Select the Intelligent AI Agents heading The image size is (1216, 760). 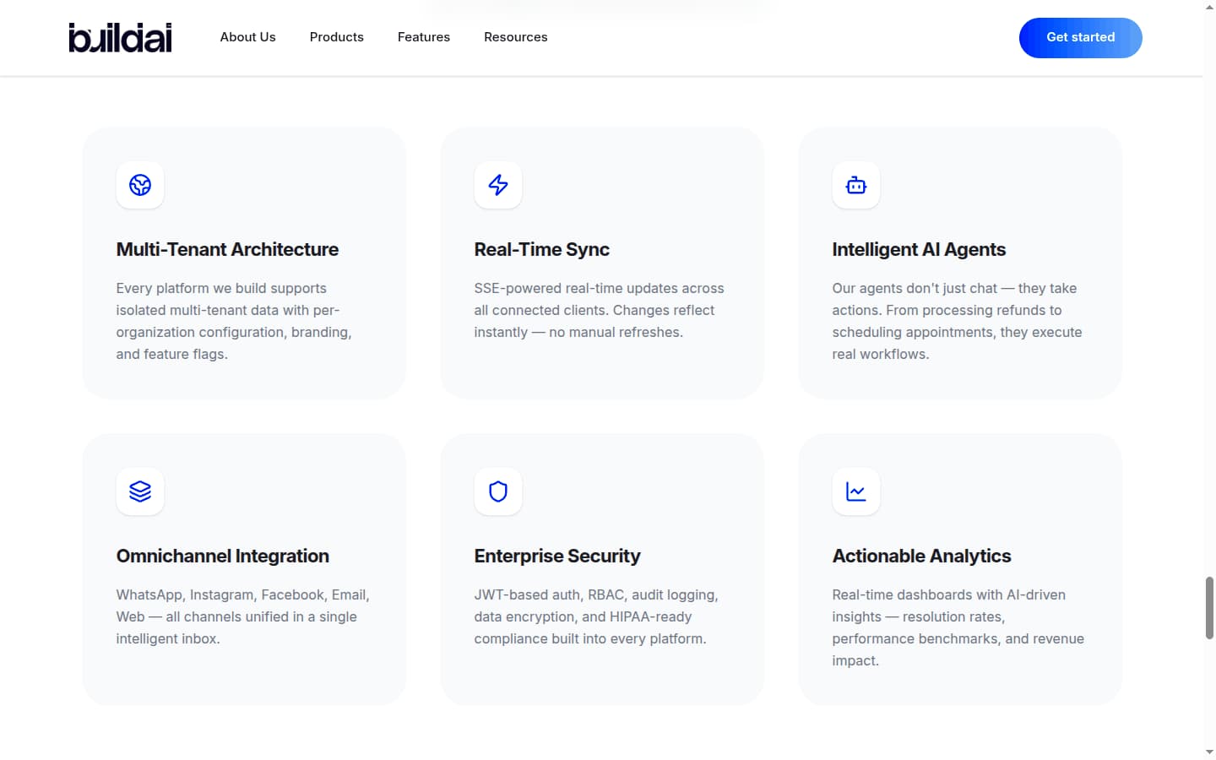pyautogui.click(x=919, y=249)
